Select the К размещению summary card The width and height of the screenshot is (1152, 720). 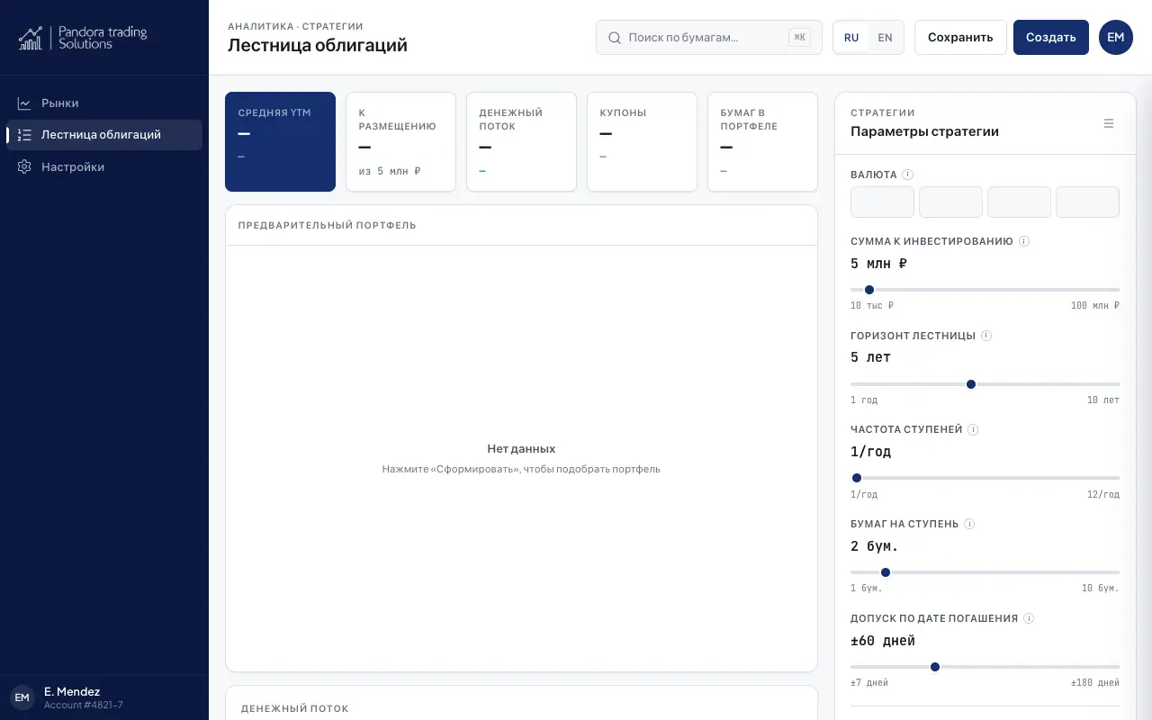[400, 142]
